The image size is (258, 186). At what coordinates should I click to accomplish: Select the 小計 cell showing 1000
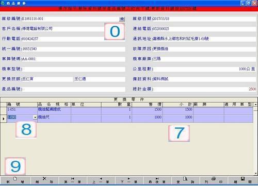178,119
